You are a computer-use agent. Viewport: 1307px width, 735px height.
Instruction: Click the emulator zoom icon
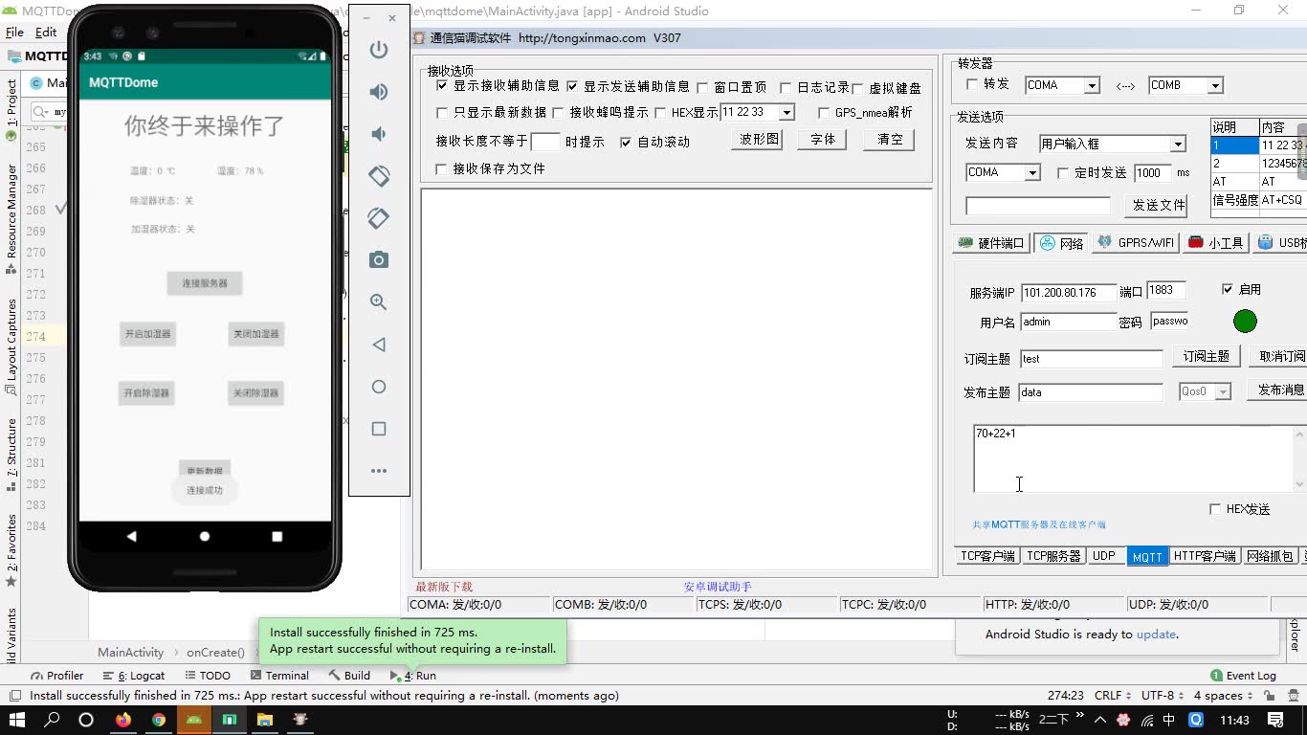coord(379,302)
